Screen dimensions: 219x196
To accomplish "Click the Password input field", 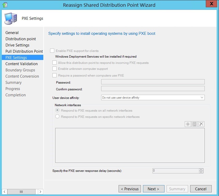I will click(153, 82).
